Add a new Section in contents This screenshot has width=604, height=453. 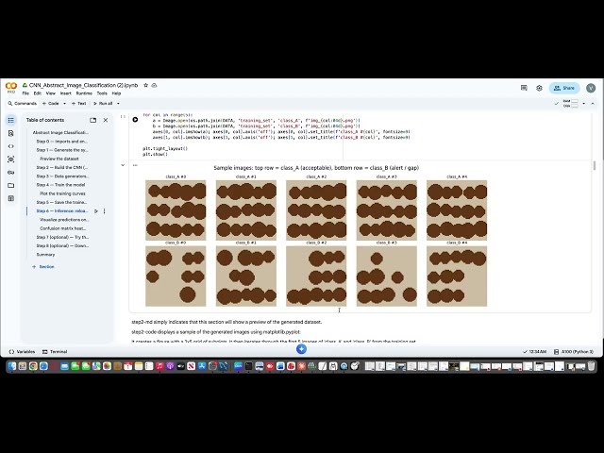[x=43, y=266]
